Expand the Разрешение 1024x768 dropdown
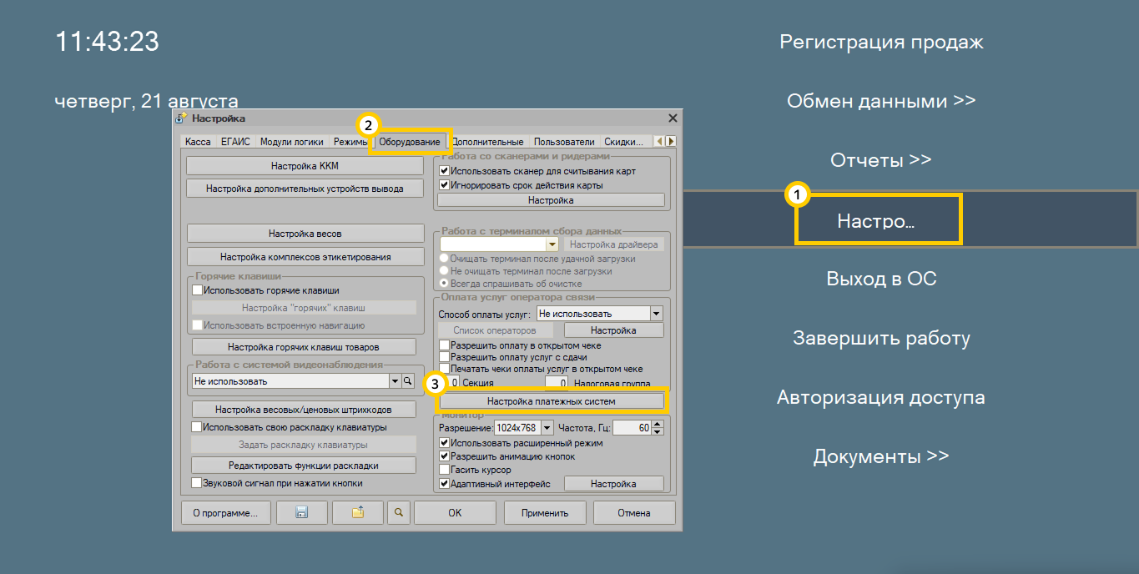Screen dimensions: 1139x574 tap(547, 428)
